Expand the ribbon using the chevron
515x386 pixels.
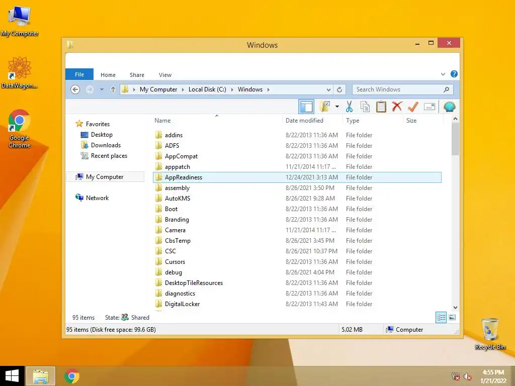pyautogui.click(x=443, y=74)
